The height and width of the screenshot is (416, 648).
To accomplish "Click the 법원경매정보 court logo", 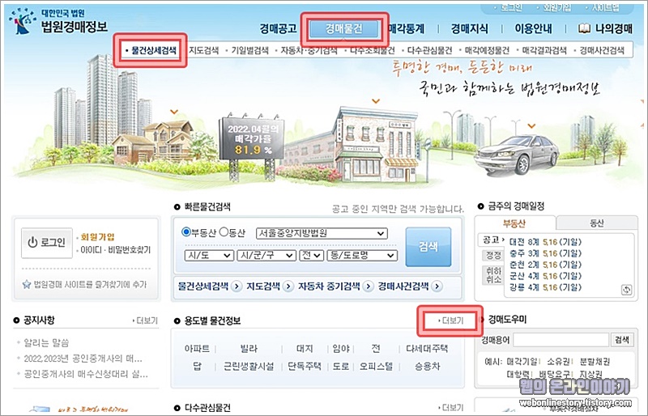I will [x=58, y=22].
